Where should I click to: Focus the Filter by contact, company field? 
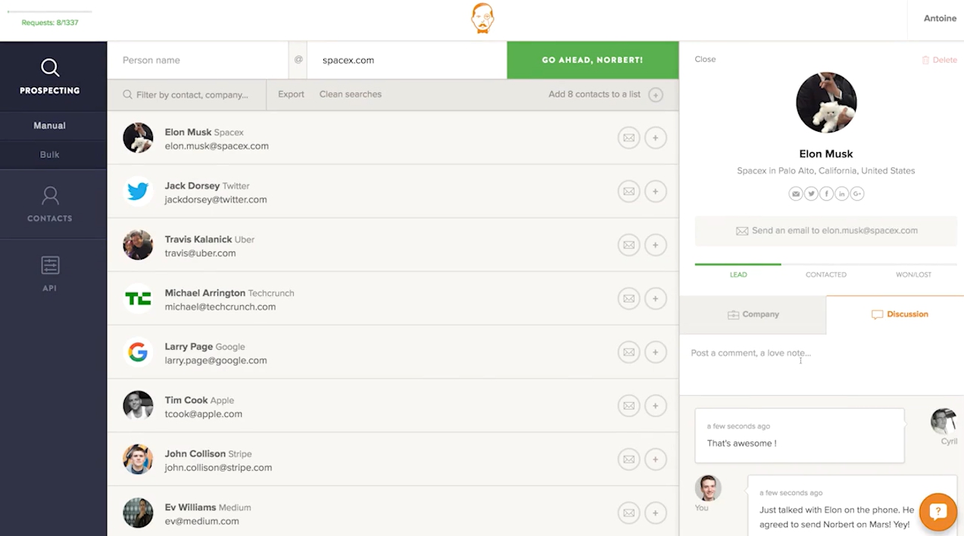pyautogui.click(x=186, y=95)
